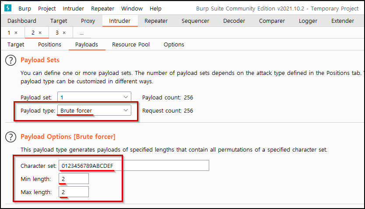Open the Help menu

pos(155,9)
